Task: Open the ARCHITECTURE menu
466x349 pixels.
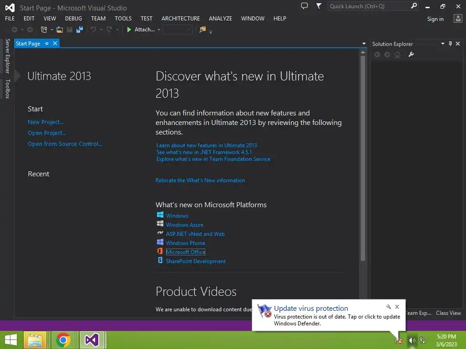Action: (x=181, y=18)
